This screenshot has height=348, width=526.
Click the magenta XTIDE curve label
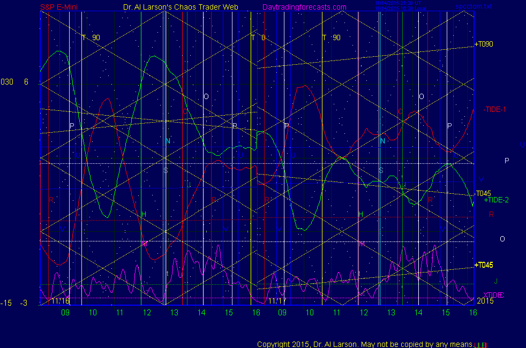(x=493, y=295)
